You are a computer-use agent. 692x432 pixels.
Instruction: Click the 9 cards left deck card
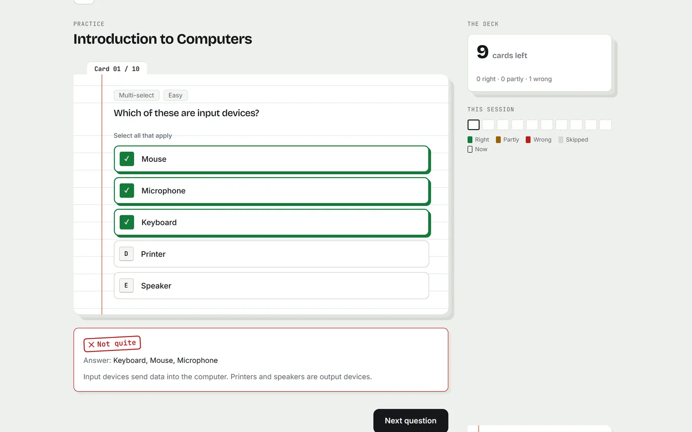tap(539, 63)
